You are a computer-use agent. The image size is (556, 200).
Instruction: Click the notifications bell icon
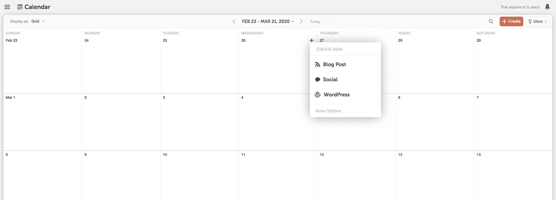point(547,7)
